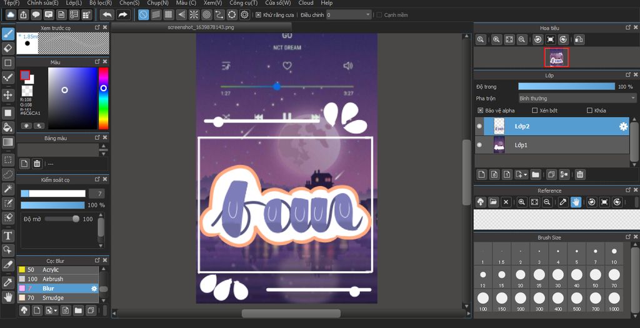This screenshot has height=328, width=640.
Task: Choose brush size 25
Action: click(539, 277)
